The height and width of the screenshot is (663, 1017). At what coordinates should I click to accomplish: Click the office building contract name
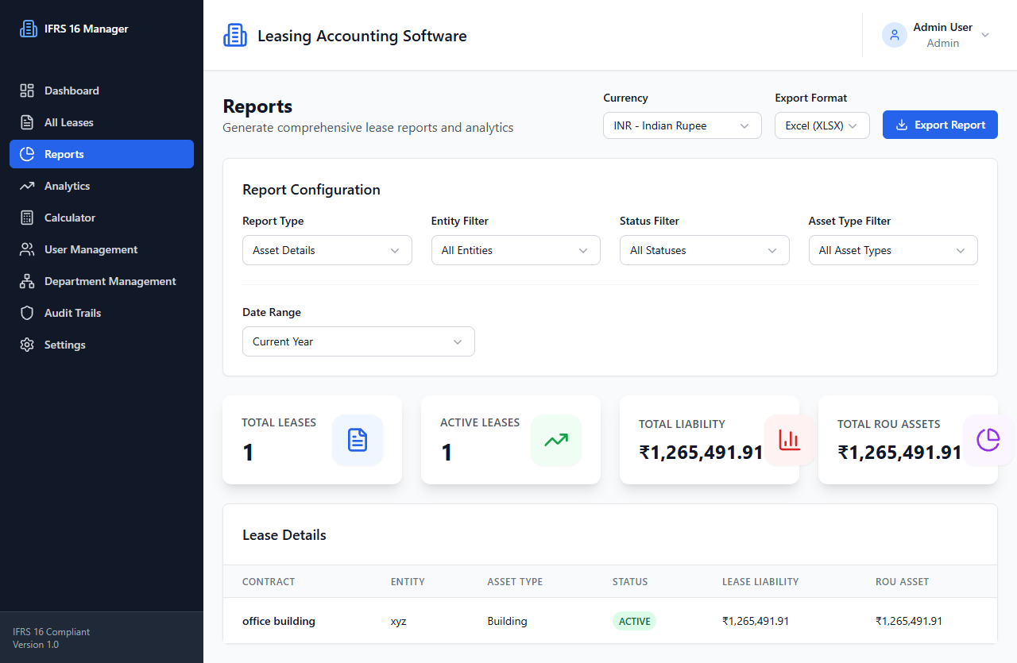point(279,621)
